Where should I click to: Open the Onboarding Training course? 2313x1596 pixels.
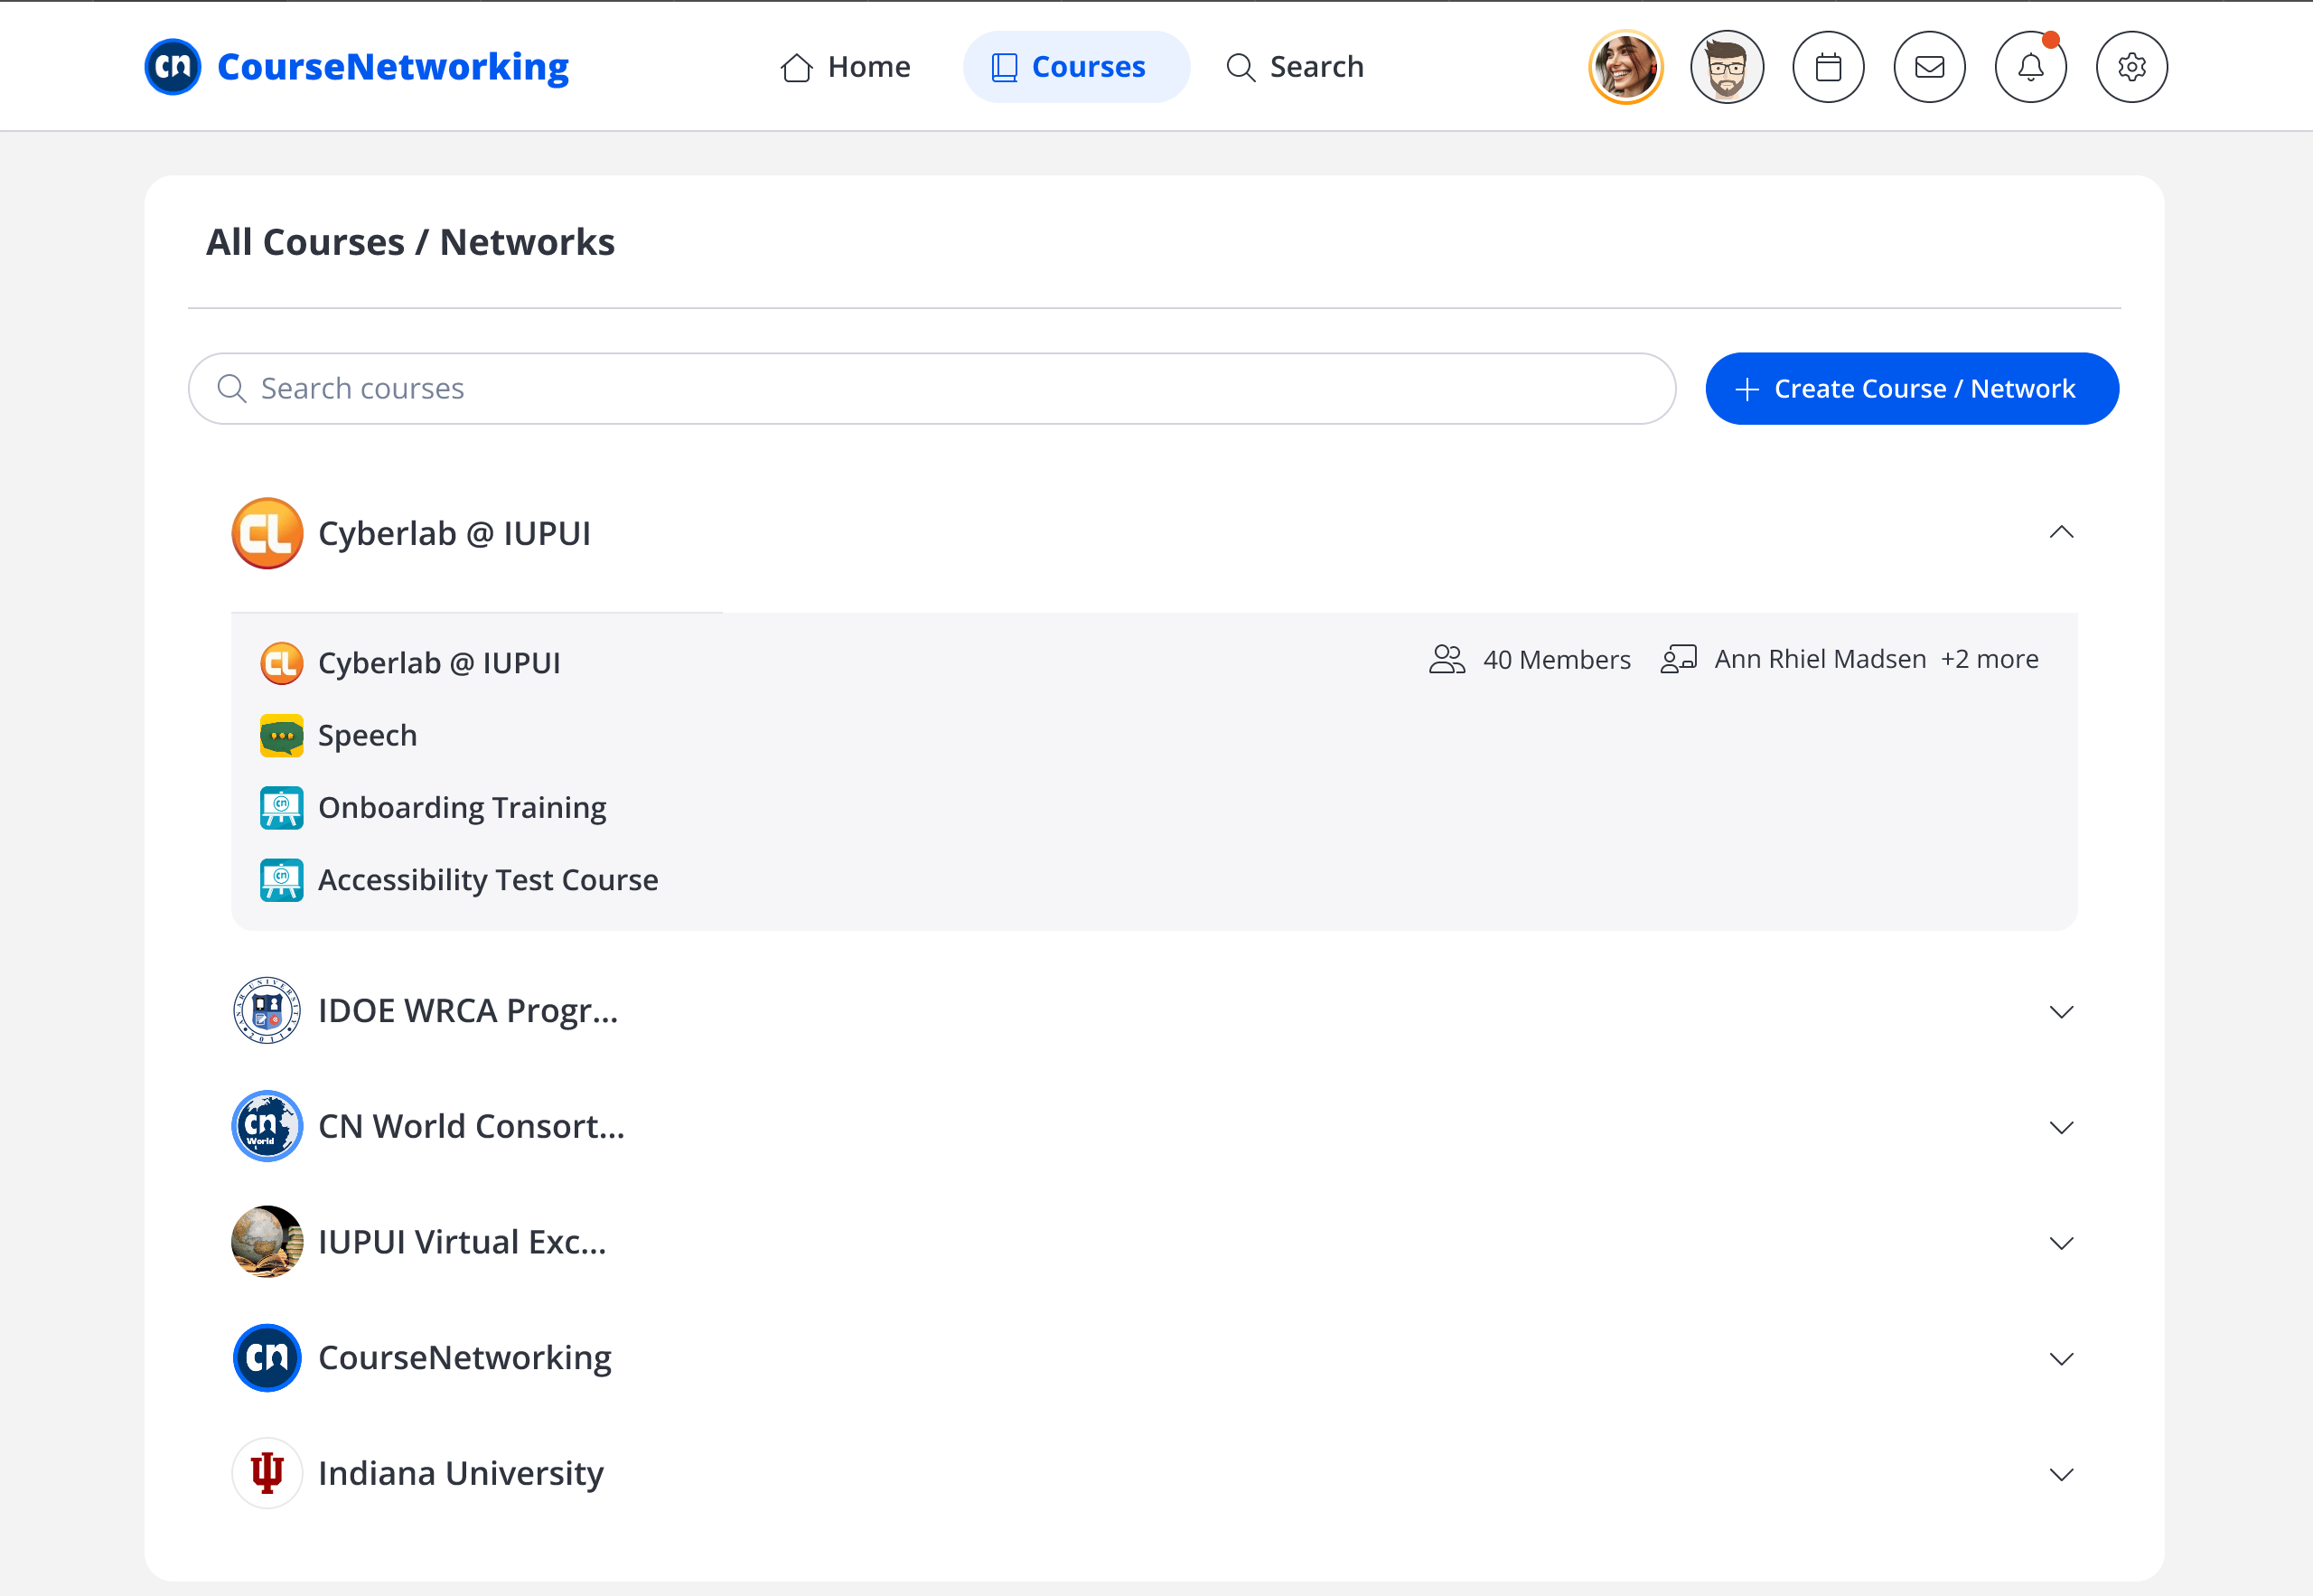point(462,808)
